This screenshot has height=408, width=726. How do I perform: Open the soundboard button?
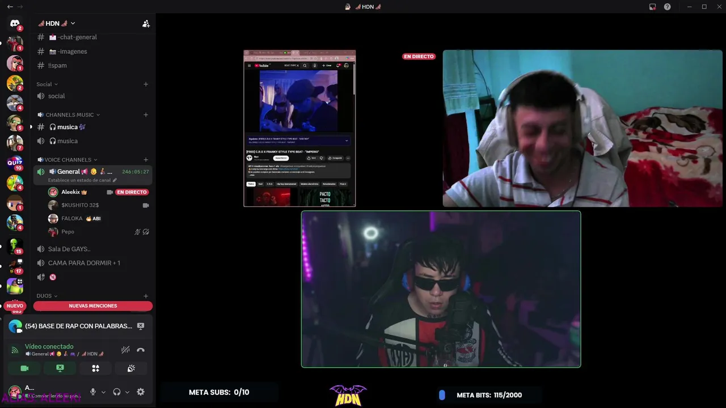[131, 368]
